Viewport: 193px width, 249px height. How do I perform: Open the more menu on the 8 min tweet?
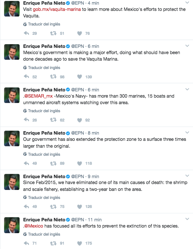tap(187, 133)
